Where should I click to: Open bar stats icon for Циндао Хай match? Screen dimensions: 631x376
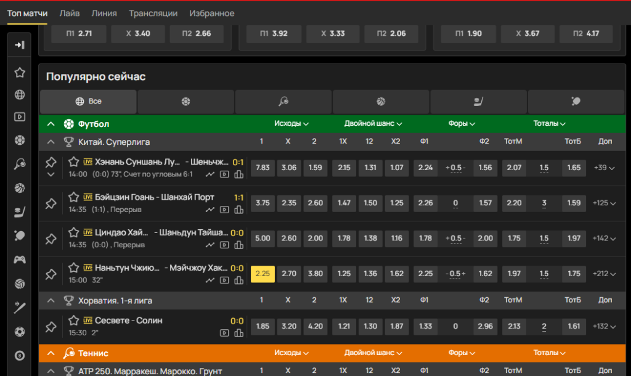pyautogui.click(x=239, y=245)
